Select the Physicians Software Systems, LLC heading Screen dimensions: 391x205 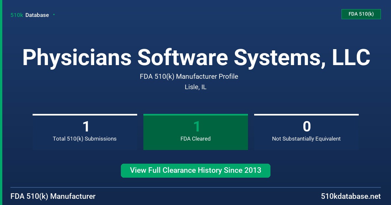(196, 57)
